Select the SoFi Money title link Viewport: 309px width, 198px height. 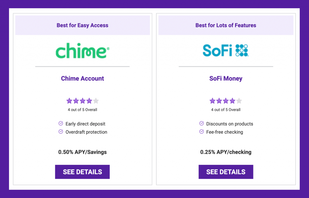pyautogui.click(x=226, y=78)
